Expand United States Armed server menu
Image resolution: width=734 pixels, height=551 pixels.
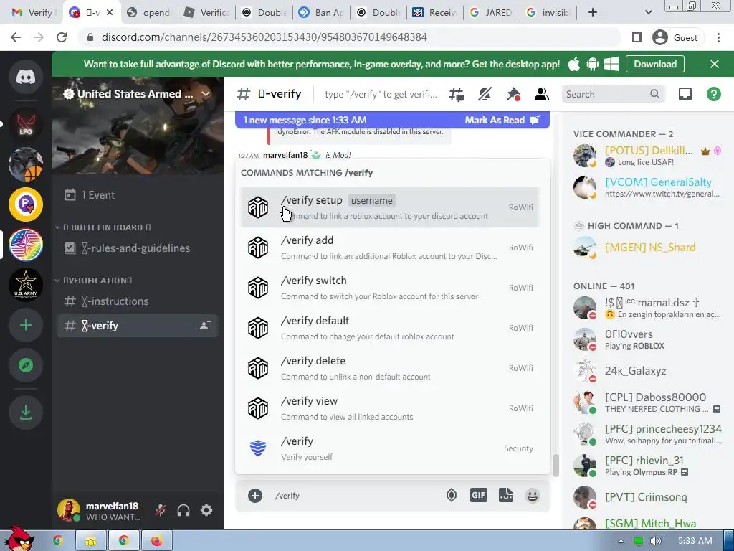(x=206, y=94)
